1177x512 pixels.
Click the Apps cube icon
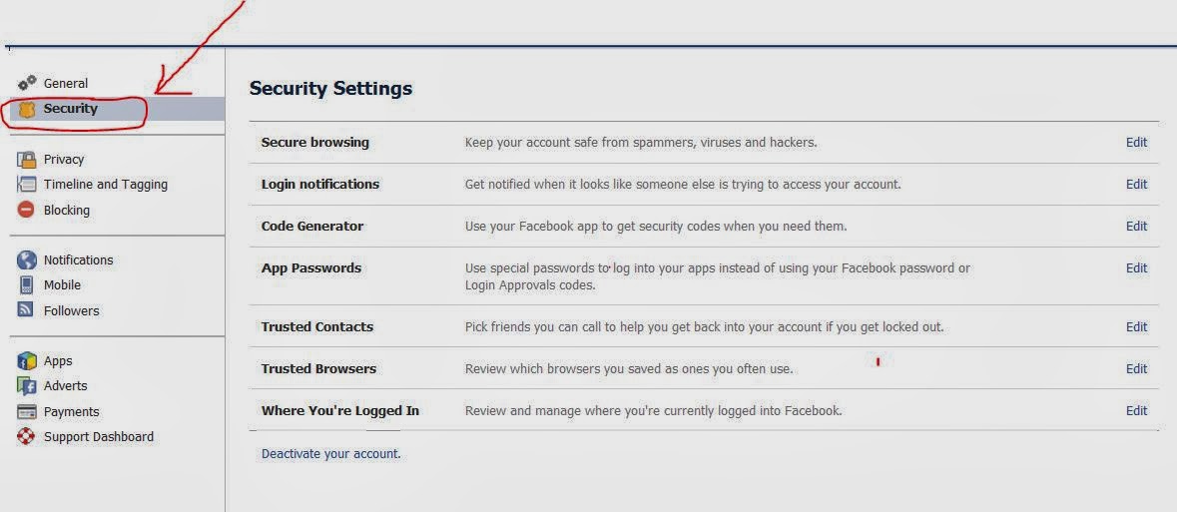27,361
